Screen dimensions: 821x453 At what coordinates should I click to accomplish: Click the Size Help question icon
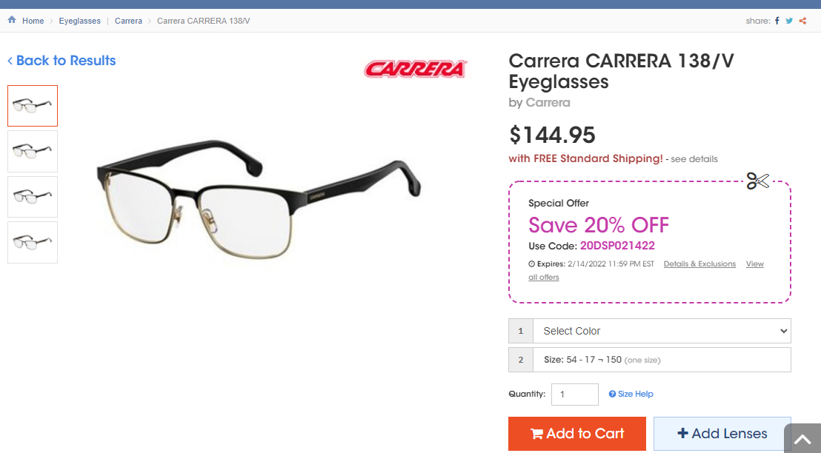[612, 394]
